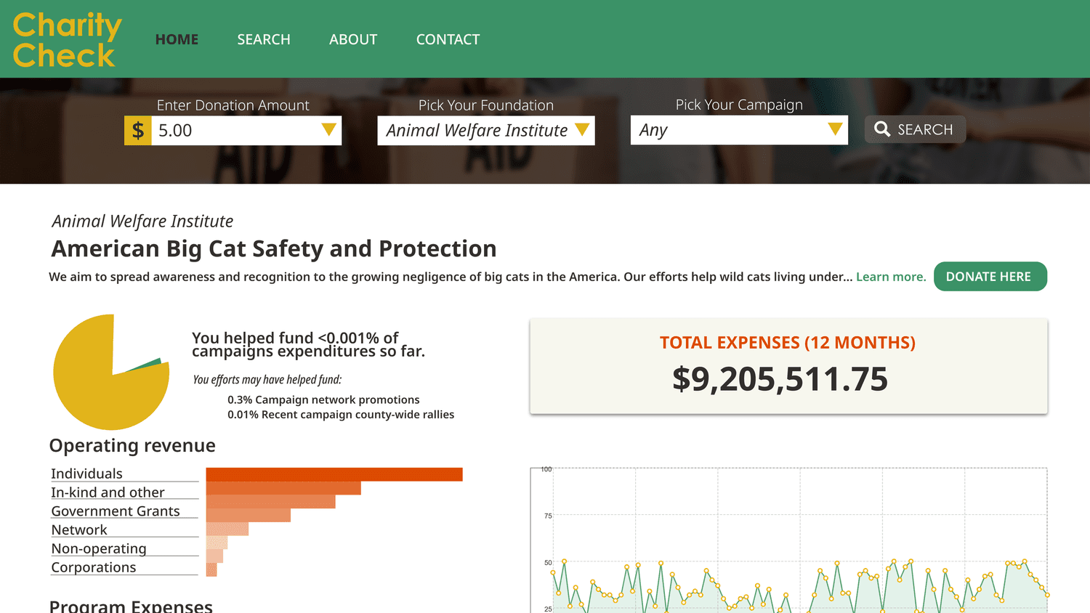Click the Charity Check logo
1090x613 pixels.
67,40
